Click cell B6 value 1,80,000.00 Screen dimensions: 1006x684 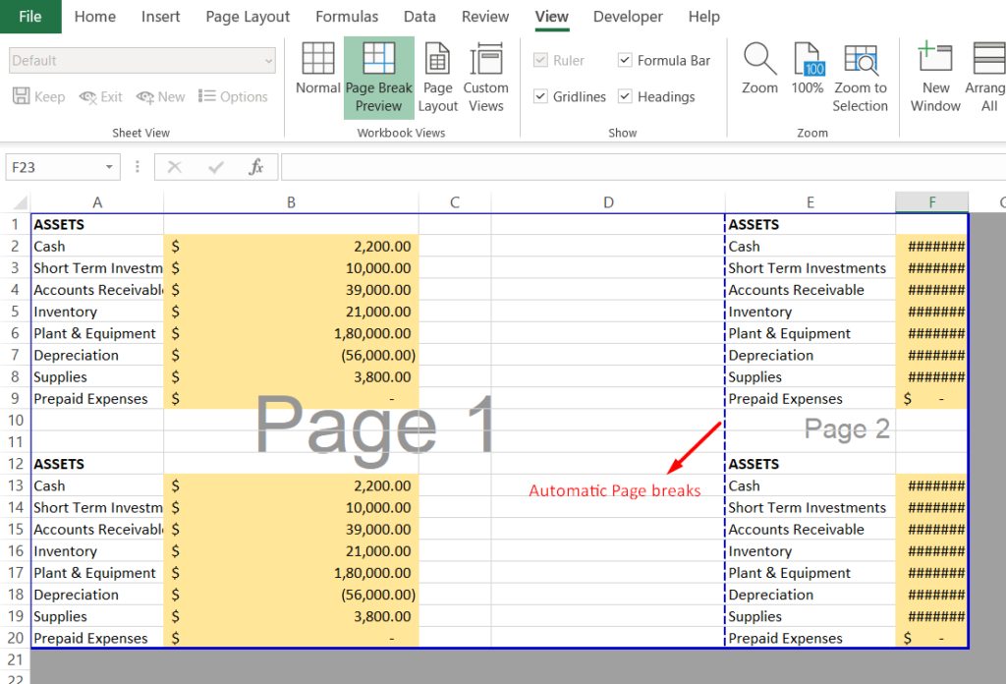coord(291,334)
